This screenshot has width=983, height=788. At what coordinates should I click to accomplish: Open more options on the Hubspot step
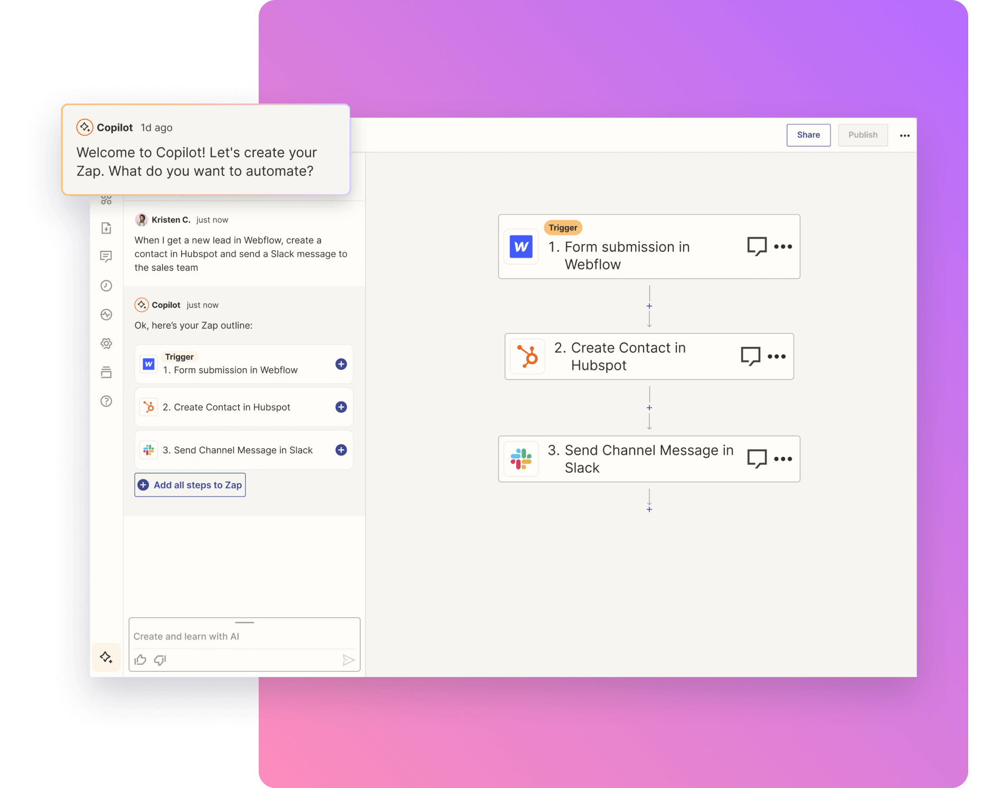pyautogui.click(x=777, y=357)
